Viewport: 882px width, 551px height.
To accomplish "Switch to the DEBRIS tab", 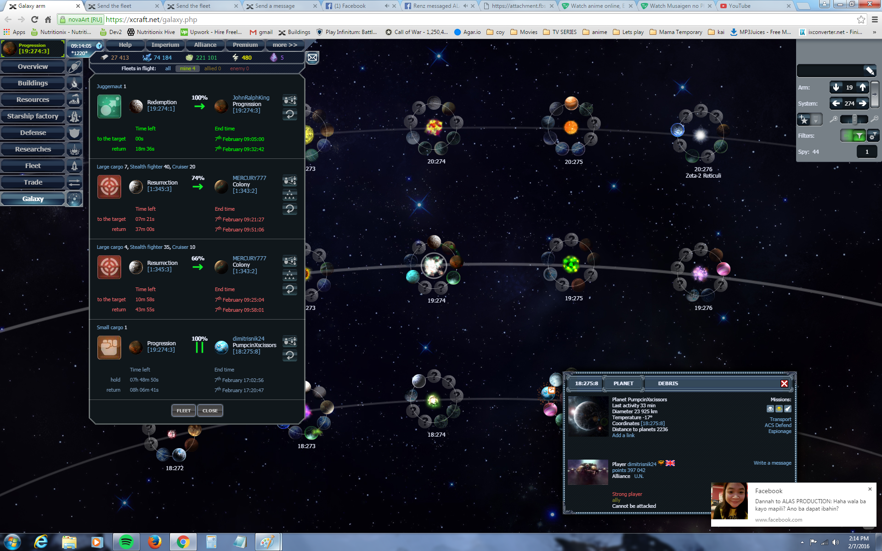I will click(667, 383).
